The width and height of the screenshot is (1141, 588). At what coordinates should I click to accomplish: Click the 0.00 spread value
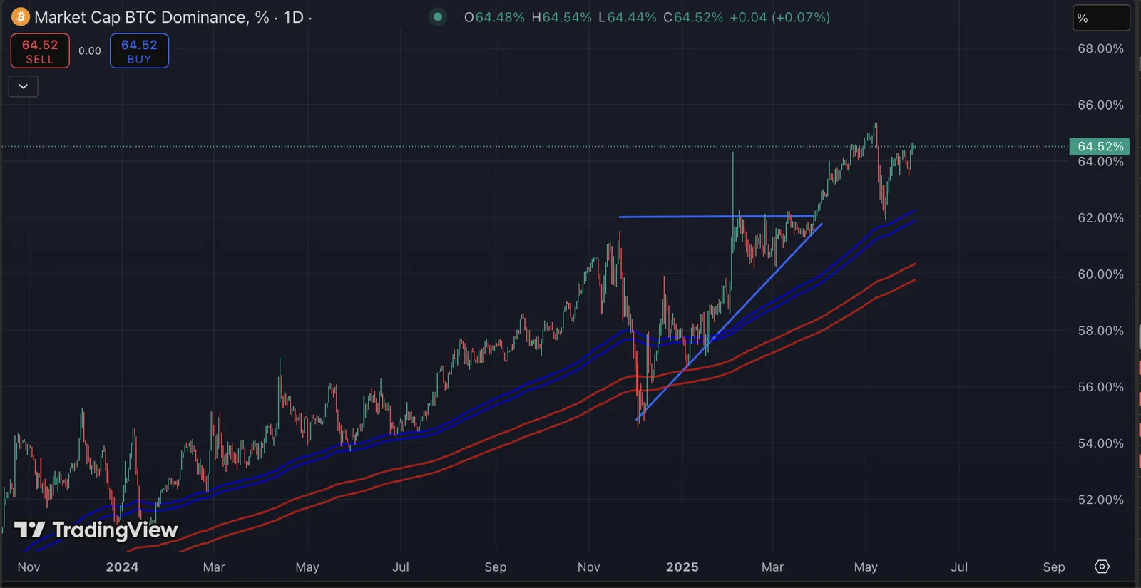click(90, 51)
